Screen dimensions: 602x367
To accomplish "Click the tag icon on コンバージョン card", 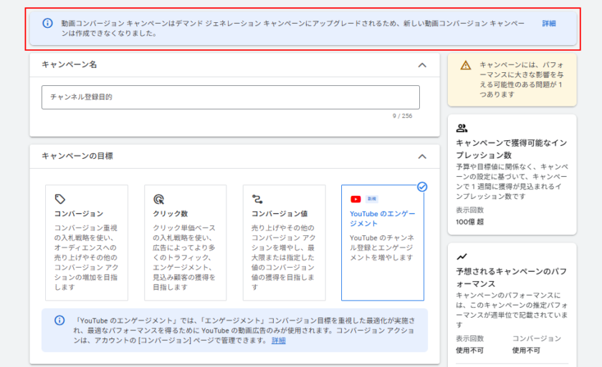I will click(x=60, y=200).
